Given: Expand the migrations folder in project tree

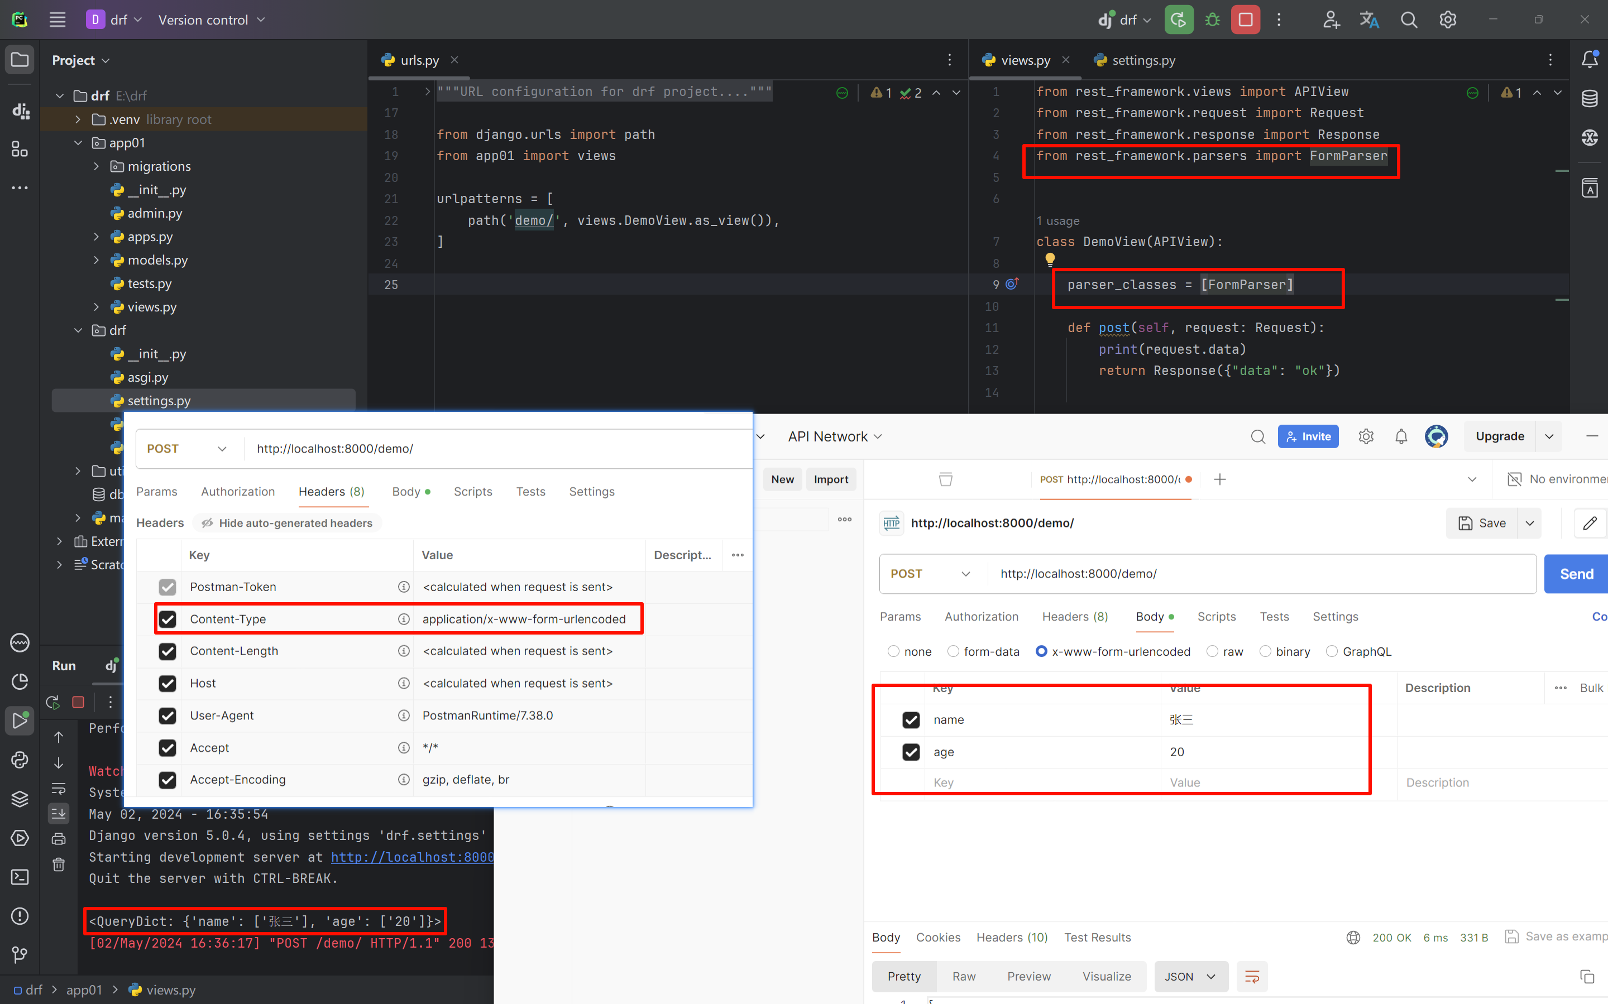Looking at the screenshot, I should [96, 166].
